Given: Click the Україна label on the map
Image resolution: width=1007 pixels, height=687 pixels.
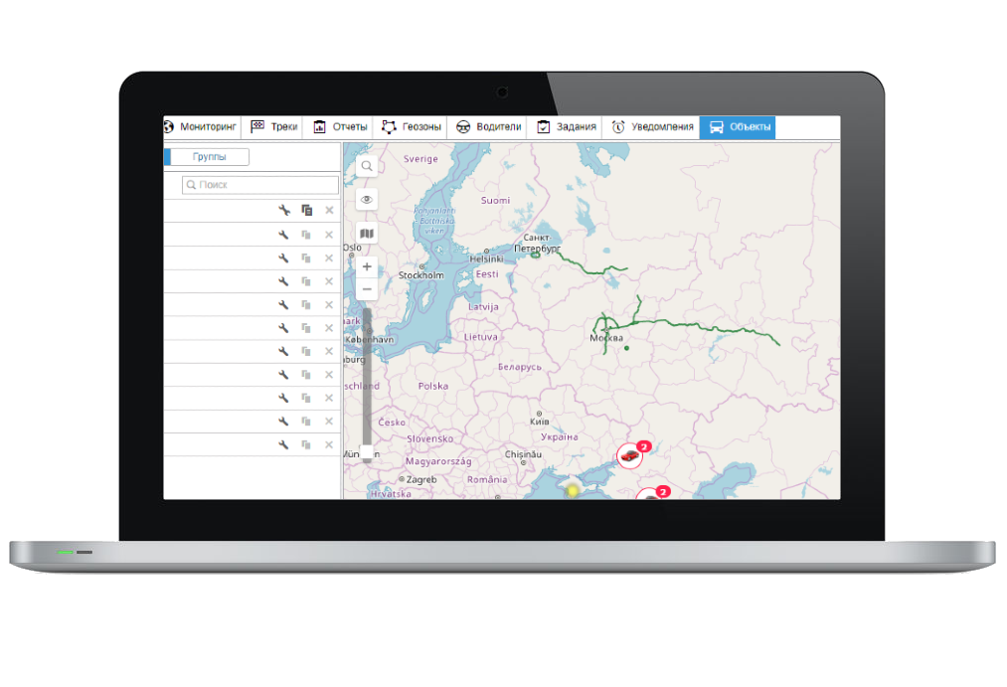Looking at the screenshot, I should (x=560, y=436).
